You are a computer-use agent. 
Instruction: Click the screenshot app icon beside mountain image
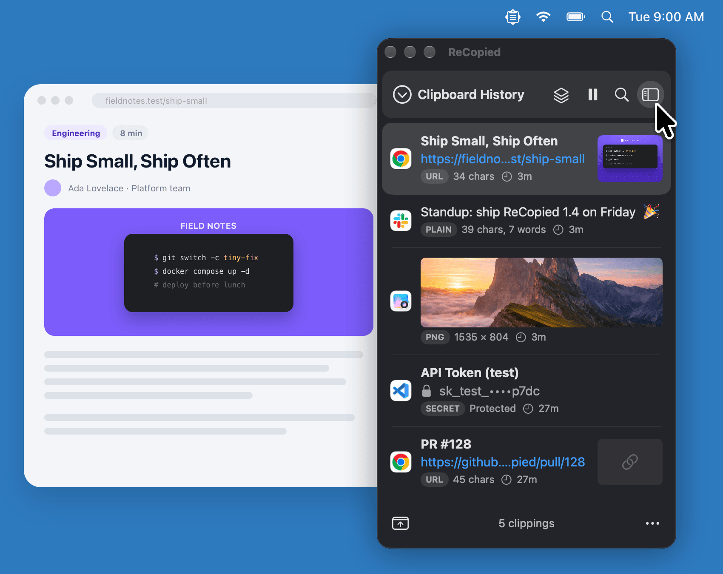tap(401, 301)
